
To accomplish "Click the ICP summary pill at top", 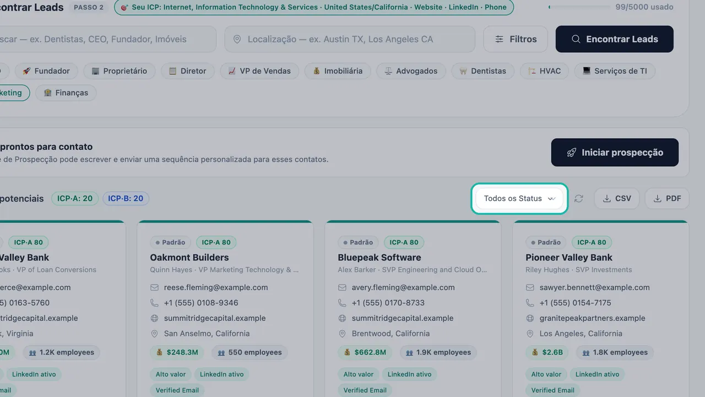I will tap(313, 8).
